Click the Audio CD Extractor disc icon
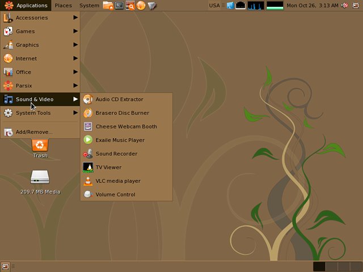The width and height of the screenshot is (363, 272). click(88, 99)
